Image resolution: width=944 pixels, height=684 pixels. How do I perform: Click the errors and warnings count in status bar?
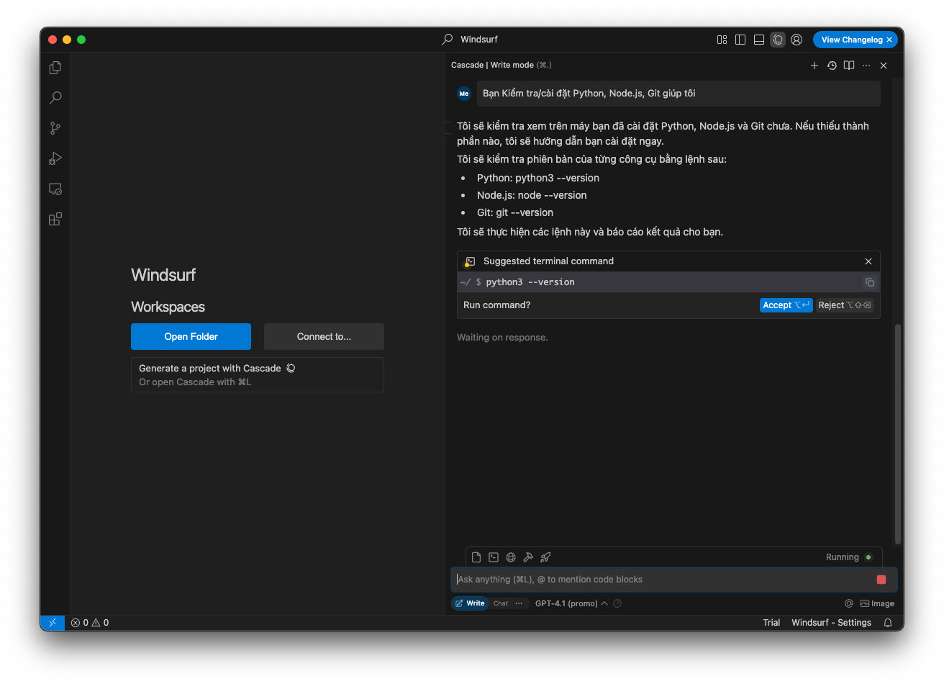tap(90, 623)
